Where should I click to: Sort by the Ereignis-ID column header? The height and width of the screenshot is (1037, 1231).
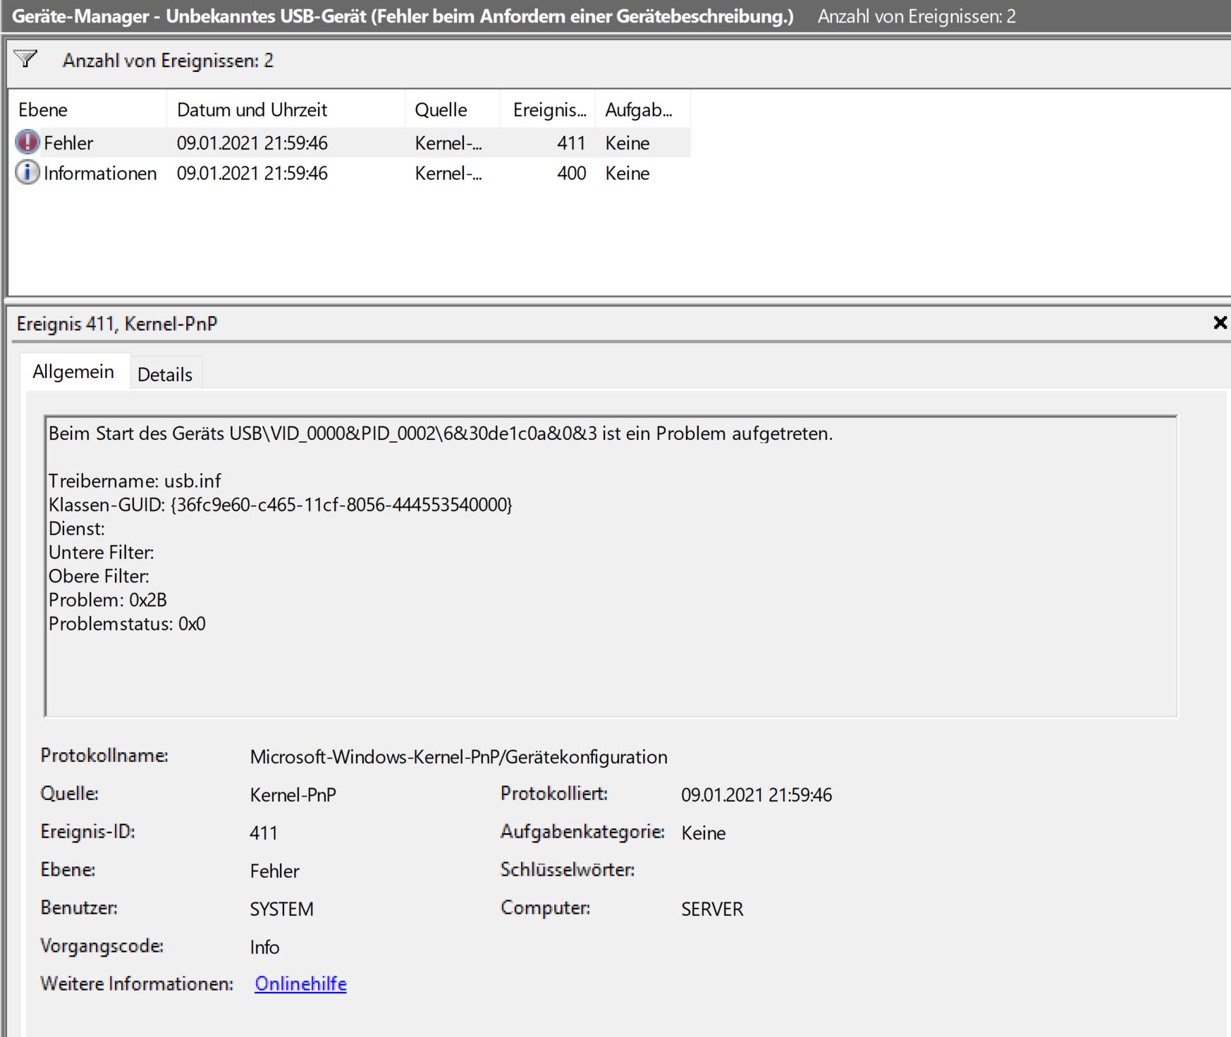[x=549, y=110]
